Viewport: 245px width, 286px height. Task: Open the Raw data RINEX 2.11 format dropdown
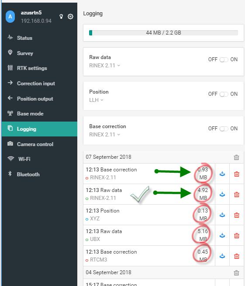coord(104,66)
